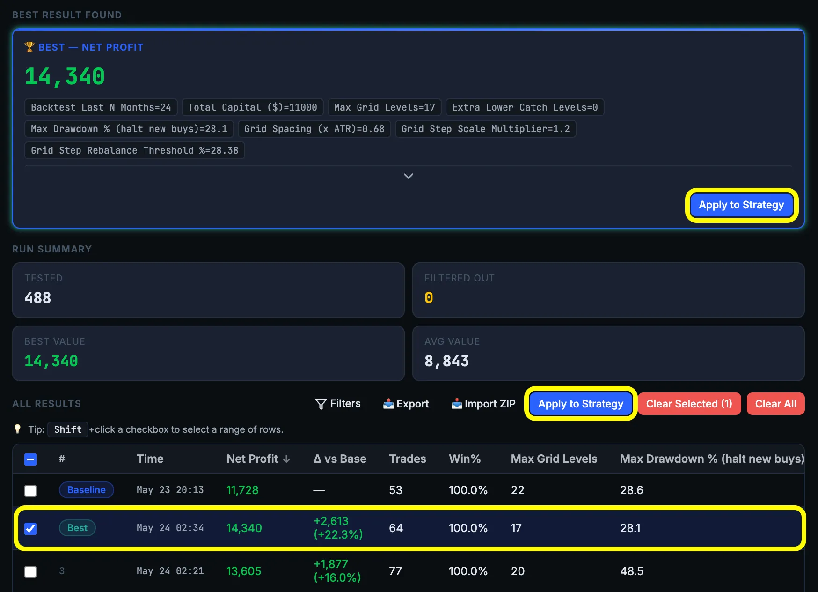Screen dimensions: 818x592
Task: Click the Export tray icon
Action: tap(388, 404)
